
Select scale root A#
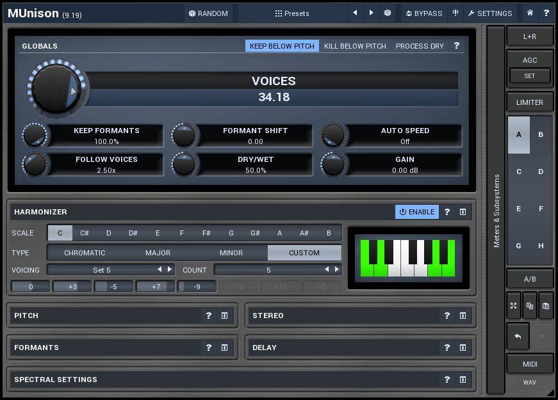click(304, 233)
